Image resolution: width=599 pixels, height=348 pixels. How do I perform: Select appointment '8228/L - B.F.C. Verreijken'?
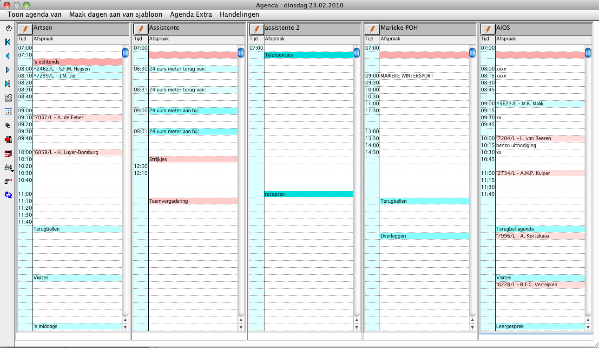tap(540, 284)
